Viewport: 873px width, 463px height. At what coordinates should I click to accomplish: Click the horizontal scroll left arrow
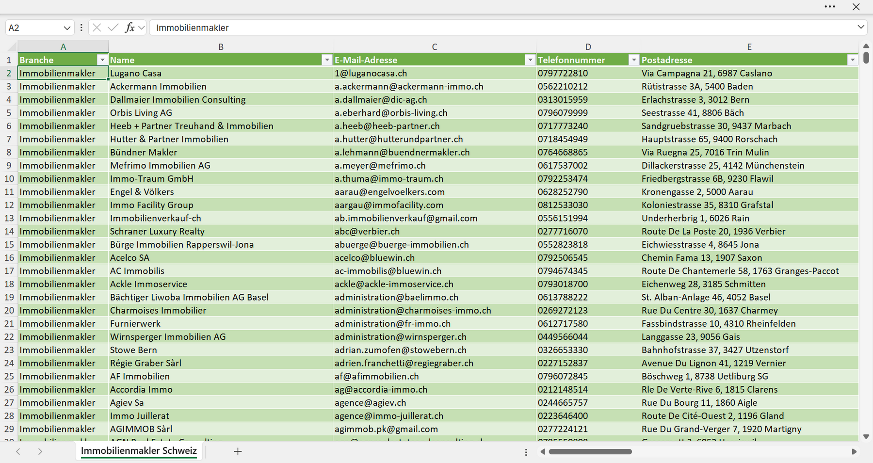coord(543,451)
